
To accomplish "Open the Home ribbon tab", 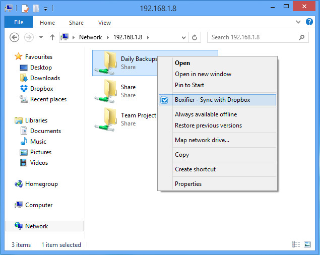I will [47, 23].
